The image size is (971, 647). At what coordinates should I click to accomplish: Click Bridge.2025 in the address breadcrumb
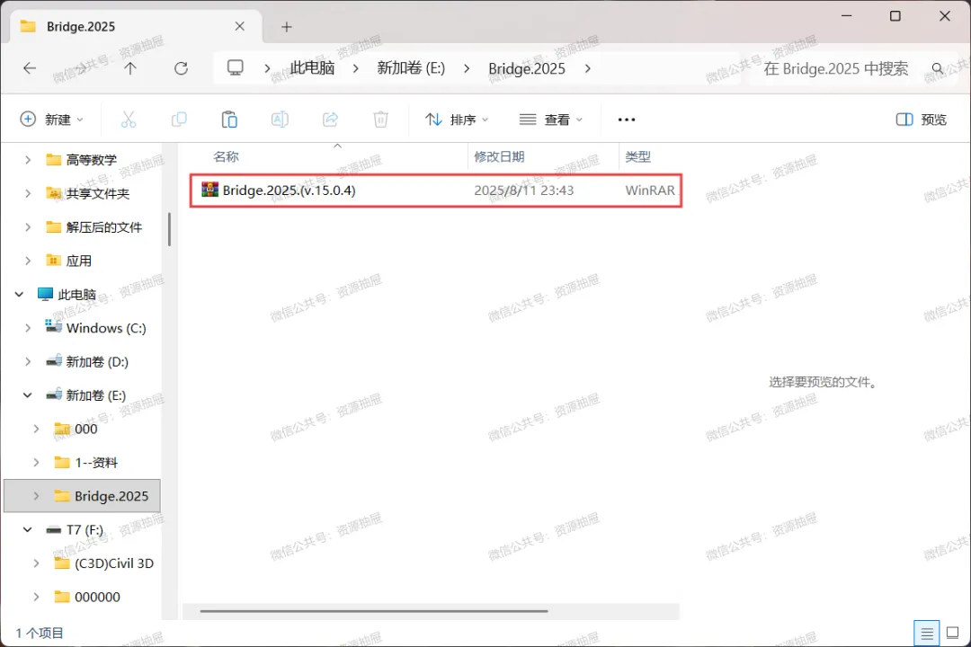pyautogui.click(x=527, y=68)
